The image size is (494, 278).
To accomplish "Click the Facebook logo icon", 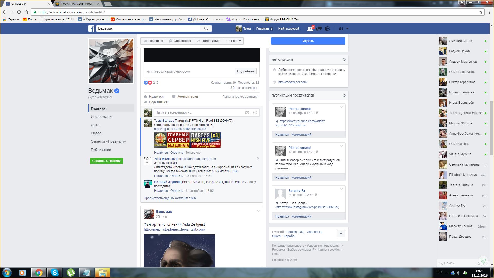I will 91,29.
